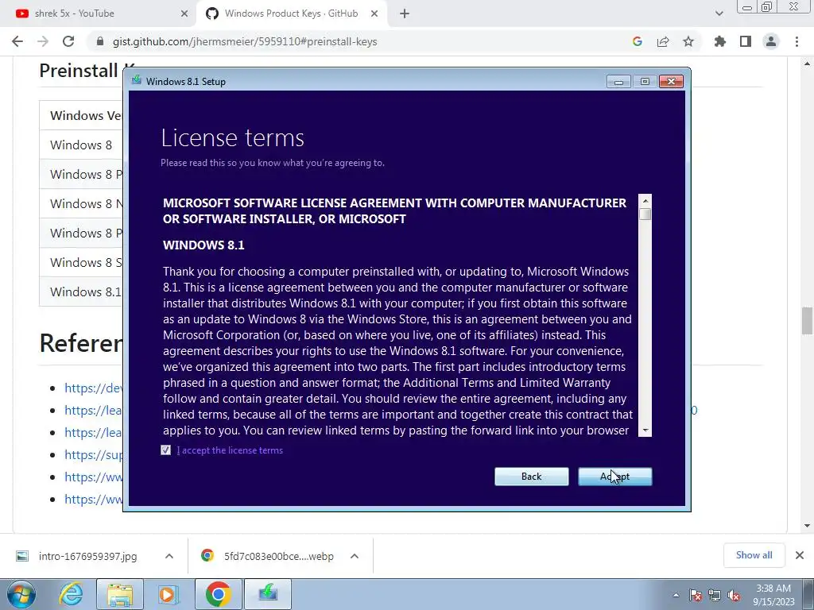
Task: Click Windows 8.1 Setup title icon
Action: (137, 80)
